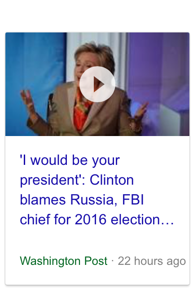This screenshot has height=291, width=193.
Task: Click the "22 hours ago" timestamp
Action: 152,261
